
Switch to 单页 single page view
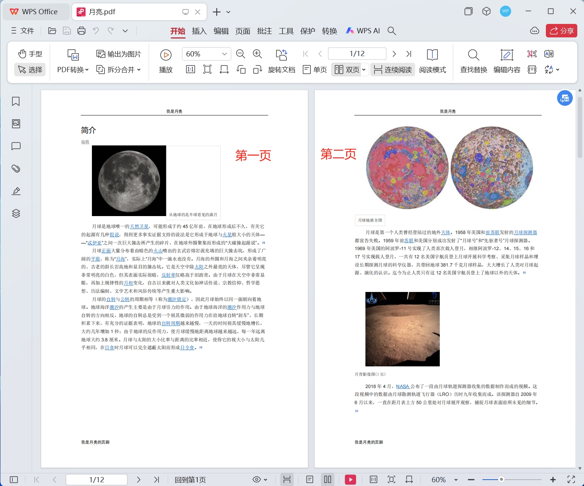pos(314,70)
